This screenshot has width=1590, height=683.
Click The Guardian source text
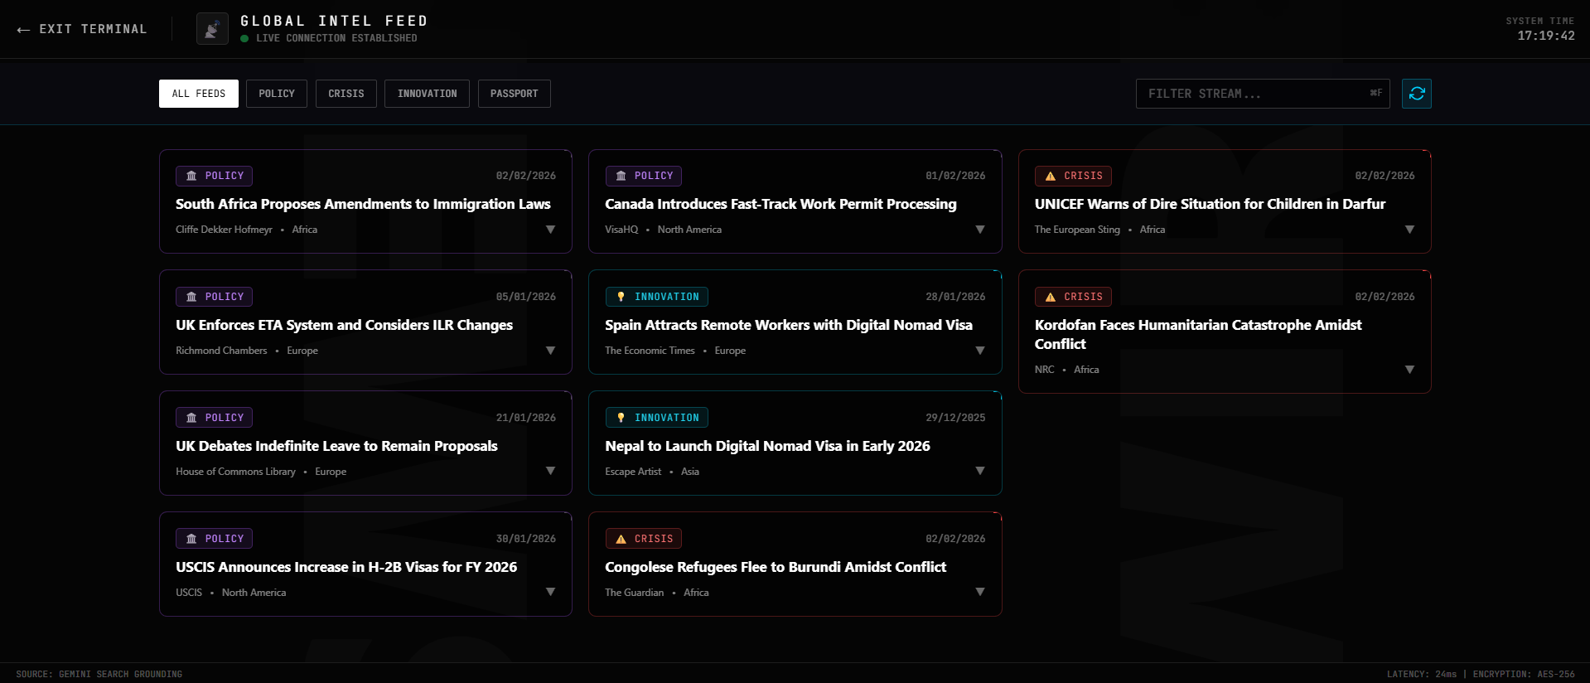(634, 593)
